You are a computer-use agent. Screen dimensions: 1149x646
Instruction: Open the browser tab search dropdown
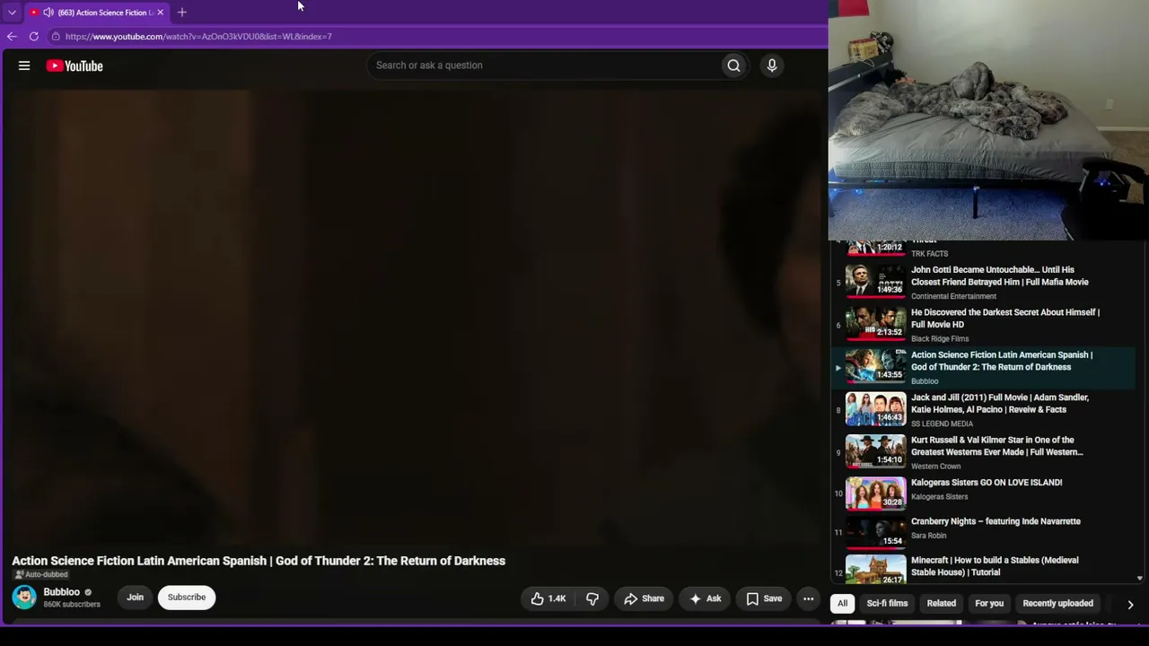click(x=12, y=13)
